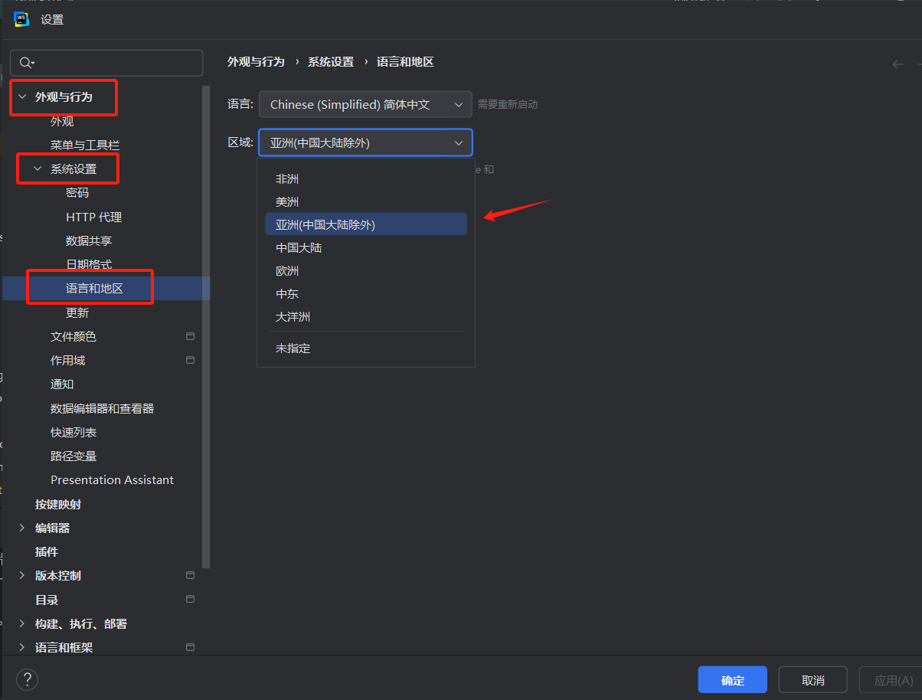This screenshot has height=700, width=922.
Task: Click the 确定 button
Action: pos(732,680)
